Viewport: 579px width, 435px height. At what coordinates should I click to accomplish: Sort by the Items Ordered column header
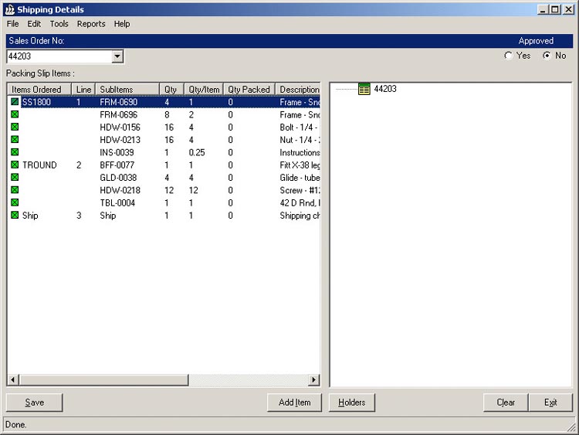pyautogui.click(x=39, y=90)
